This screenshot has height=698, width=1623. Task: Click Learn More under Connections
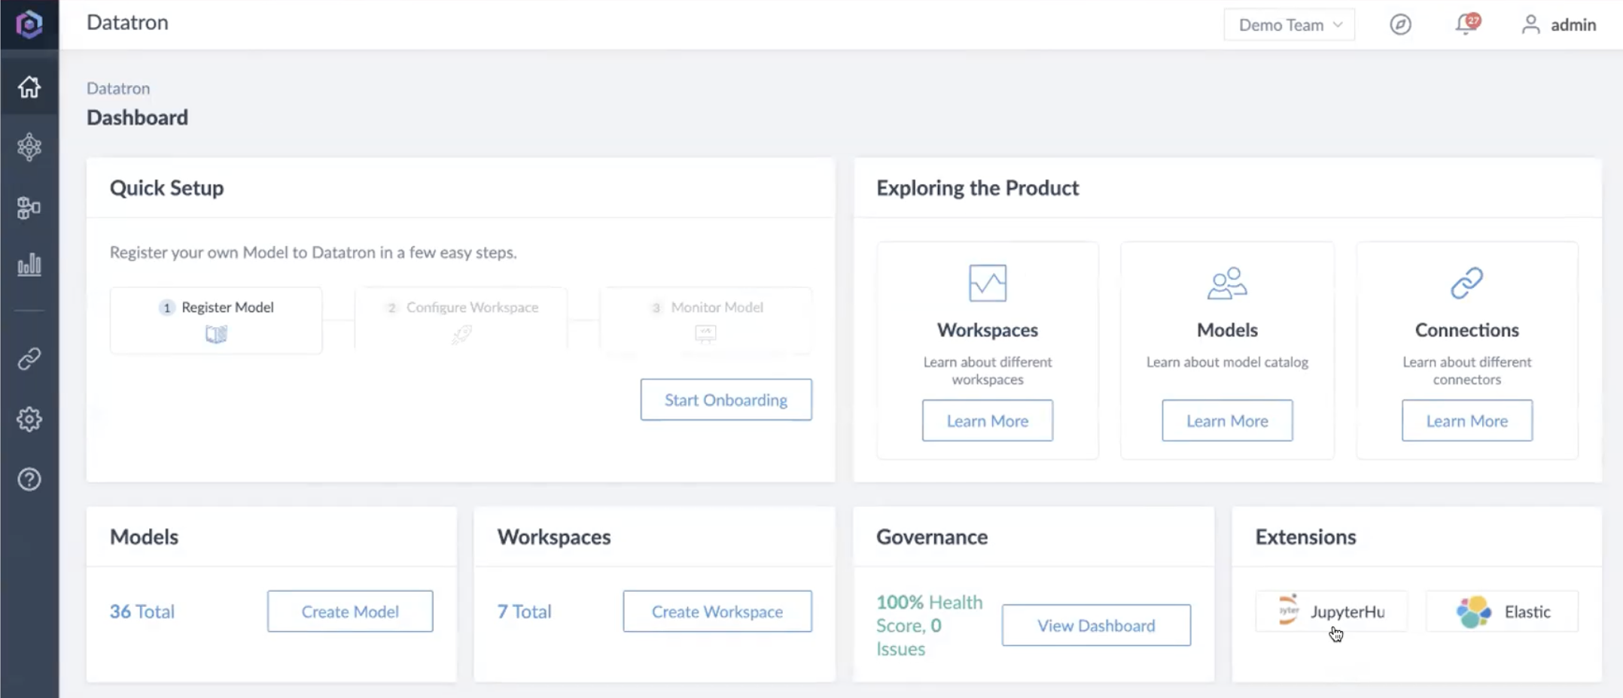pos(1466,420)
